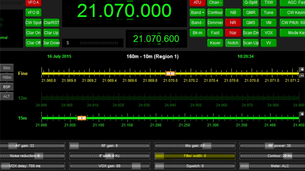Click the QMR button
Image resolution: width=305 pixels, height=171 pixels.
click(251, 13)
